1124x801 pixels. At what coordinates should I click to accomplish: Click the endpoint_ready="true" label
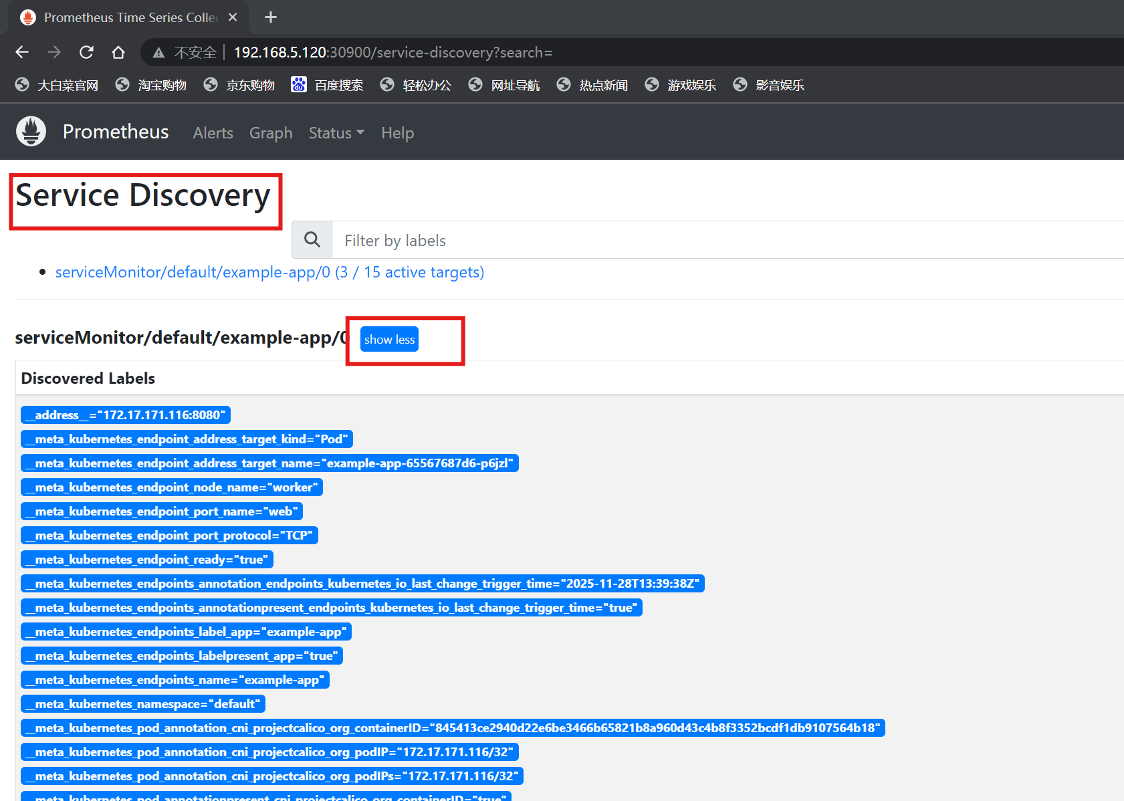coord(147,560)
